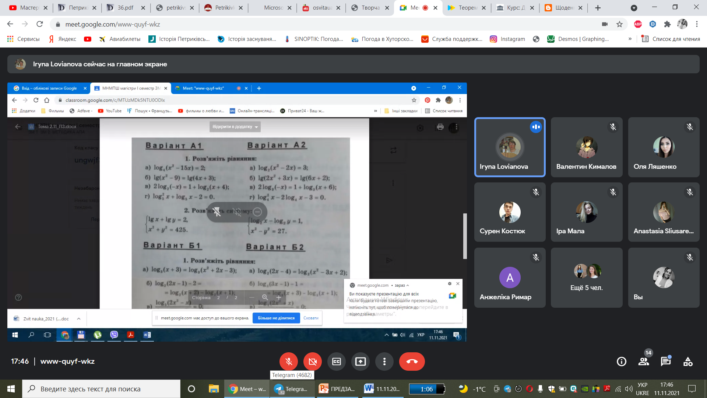
Task: Open chat with everyone icon
Action: pos(666,362)
